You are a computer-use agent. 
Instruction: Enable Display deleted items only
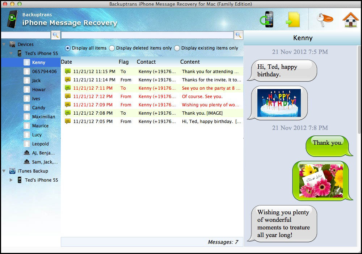[112, 48]
